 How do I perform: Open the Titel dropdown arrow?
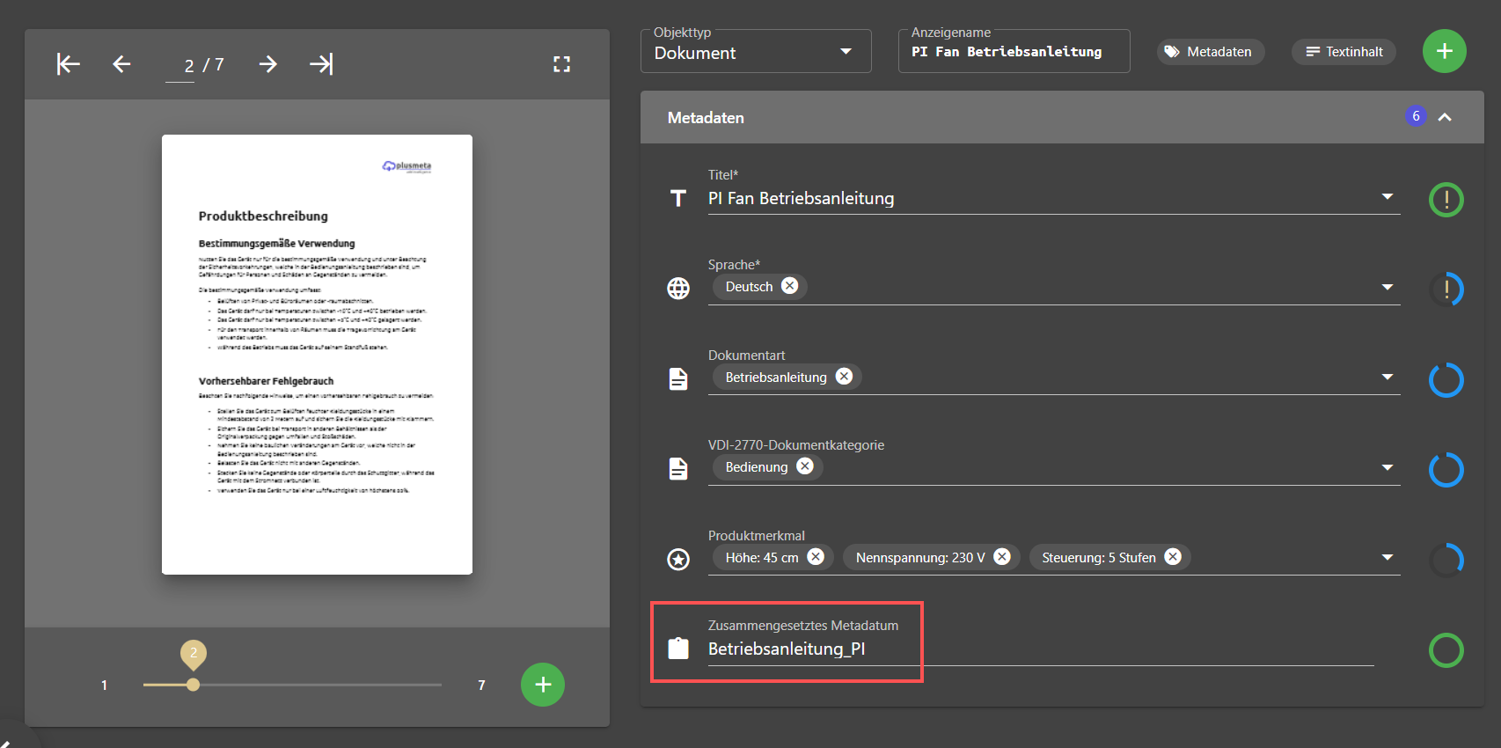[x=1388, y=196]
